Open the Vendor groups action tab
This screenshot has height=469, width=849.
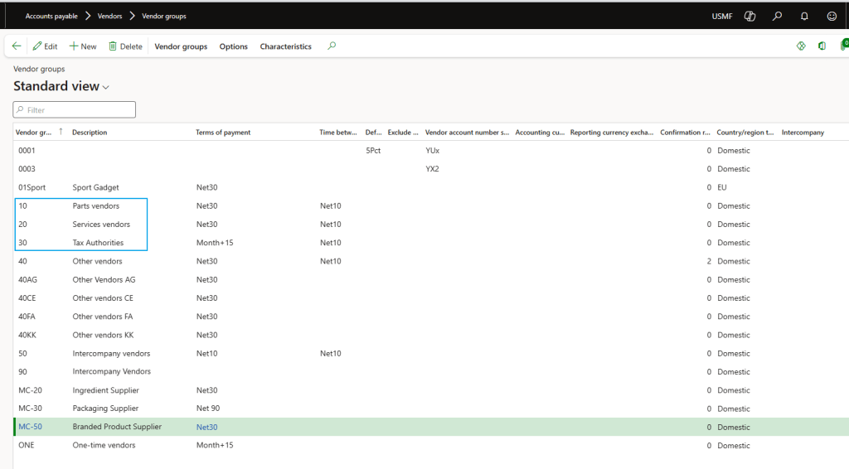[x=181, y=46]
